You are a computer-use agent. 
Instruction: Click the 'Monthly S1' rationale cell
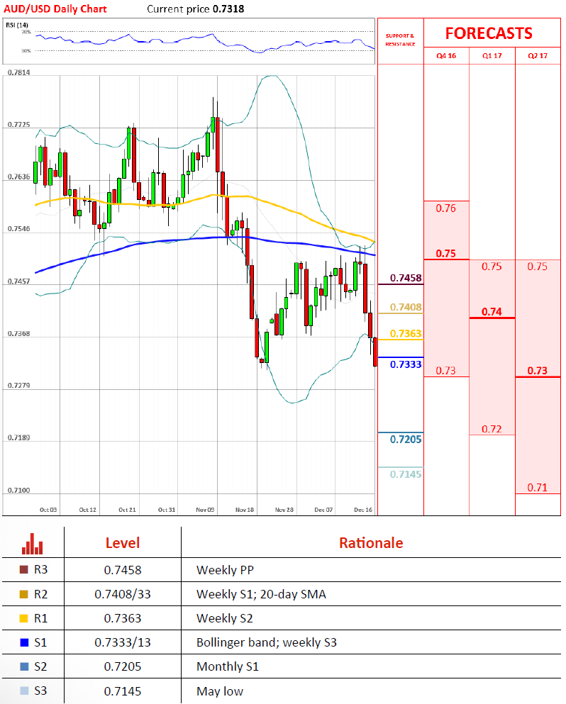(228, 667)
